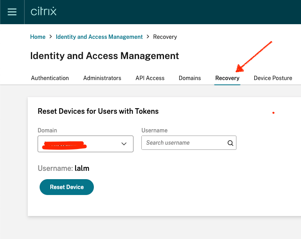This screenshot has height=239, width=301.
Task: Click the Domain field label
Action: click(x=47, y=130)
